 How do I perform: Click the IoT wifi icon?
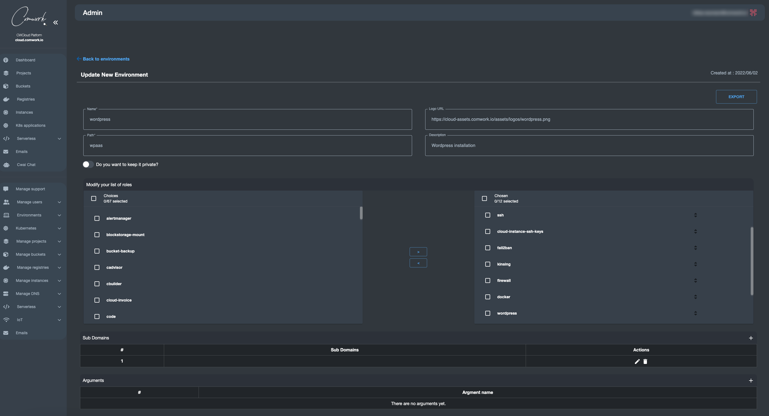click(6, 320)
